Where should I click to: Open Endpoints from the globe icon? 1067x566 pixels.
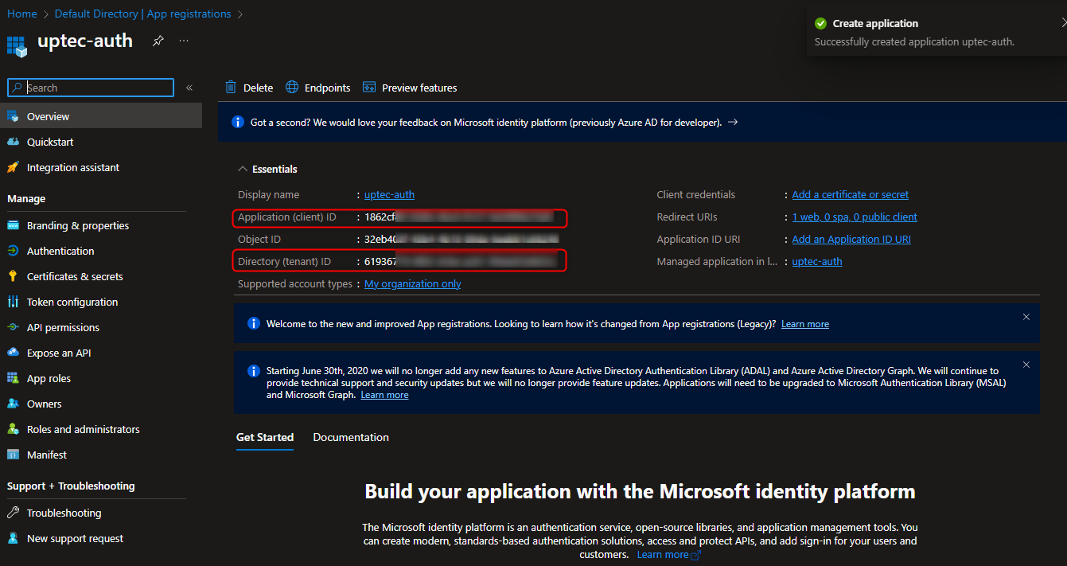click(292, 88)
